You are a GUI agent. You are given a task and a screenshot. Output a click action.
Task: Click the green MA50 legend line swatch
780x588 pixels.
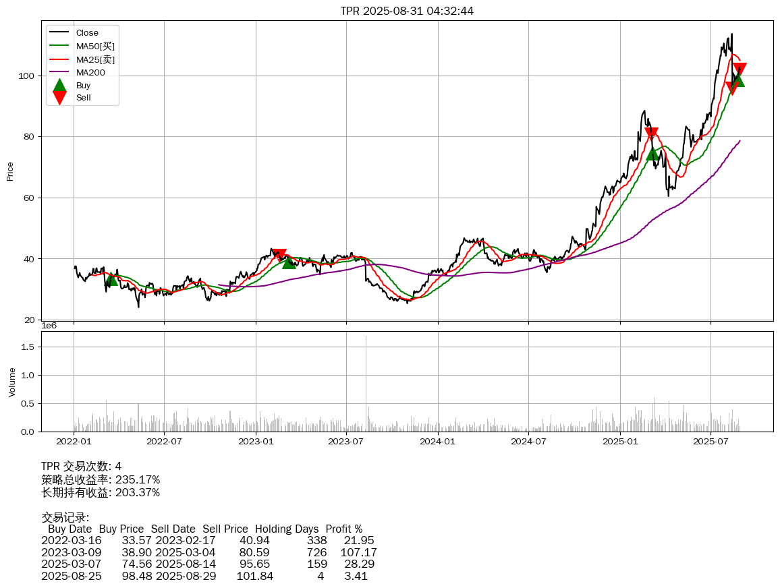(59, 47)
